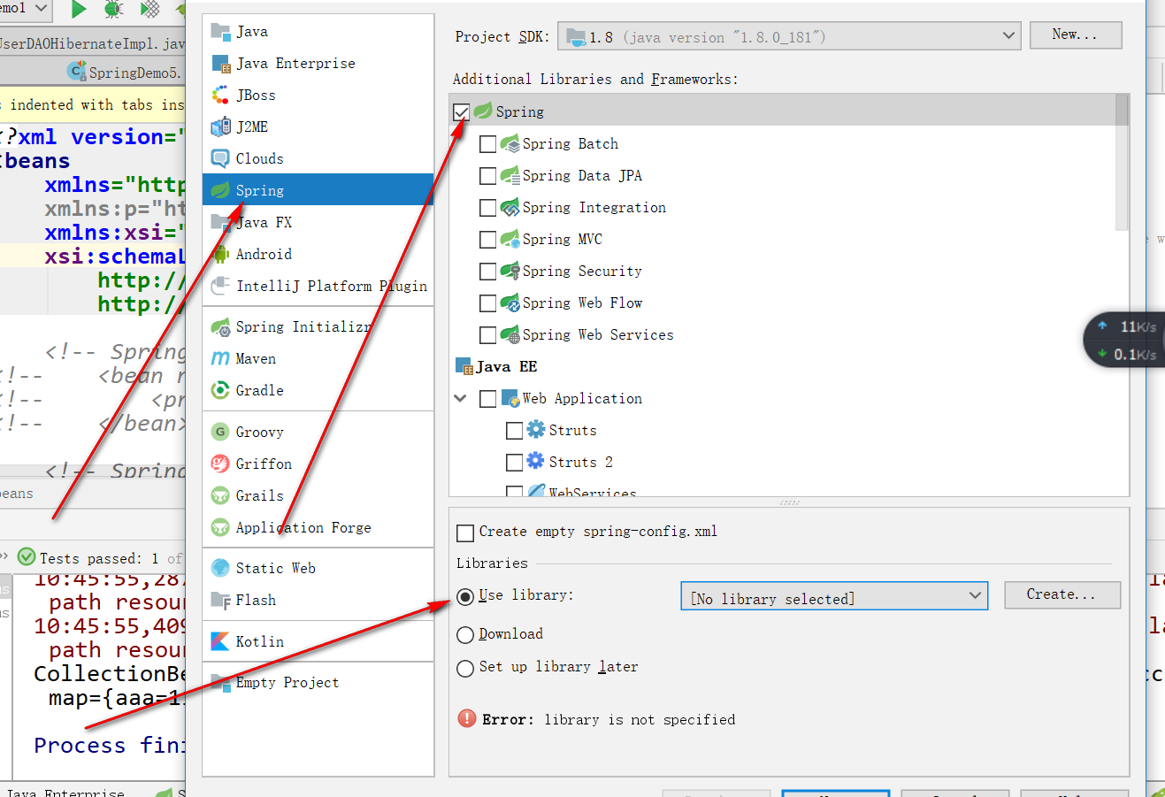Screen dimensions: 1165x797
Task: Enable the Struts 2 checkbox
Action: 514,463
